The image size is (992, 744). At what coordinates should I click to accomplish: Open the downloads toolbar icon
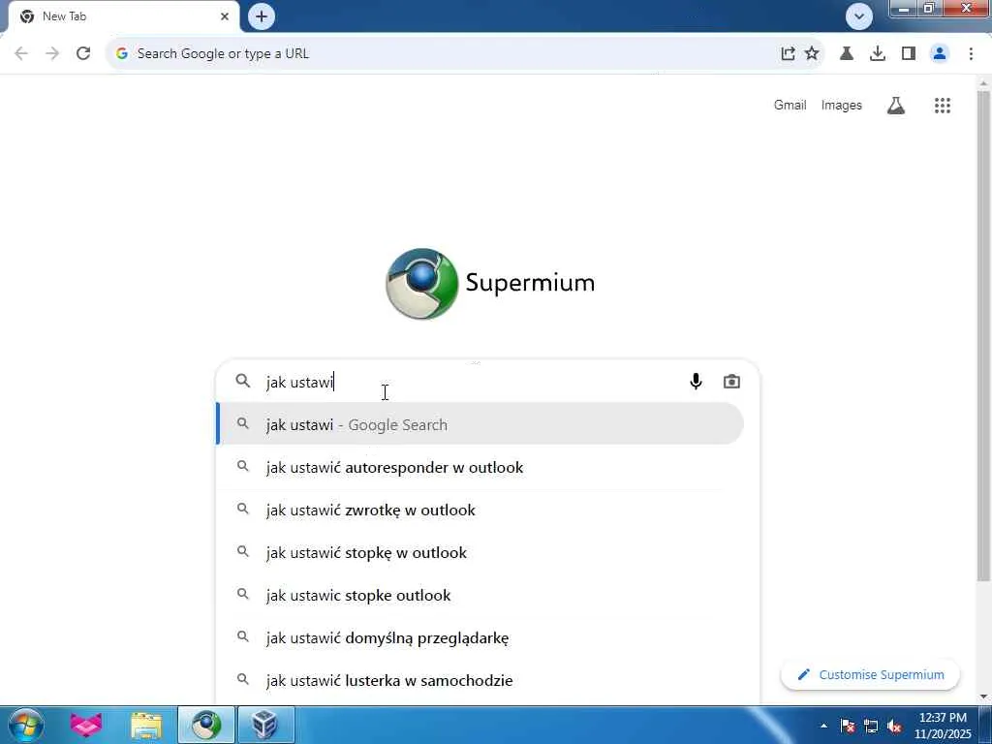pos(878,54)
